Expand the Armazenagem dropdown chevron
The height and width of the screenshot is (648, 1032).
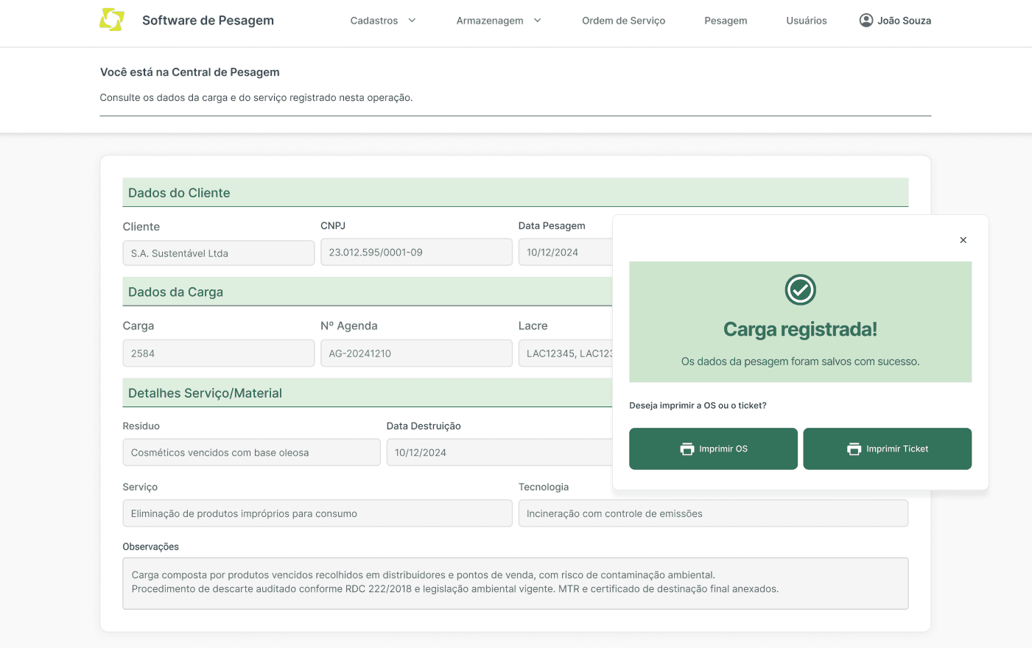coord(537,21)
